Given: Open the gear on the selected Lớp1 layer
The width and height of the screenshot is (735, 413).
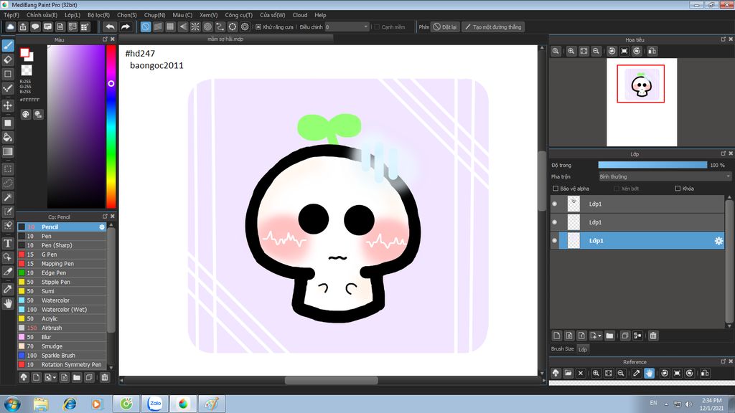Looking at the screenshot, I should [718, 241].
